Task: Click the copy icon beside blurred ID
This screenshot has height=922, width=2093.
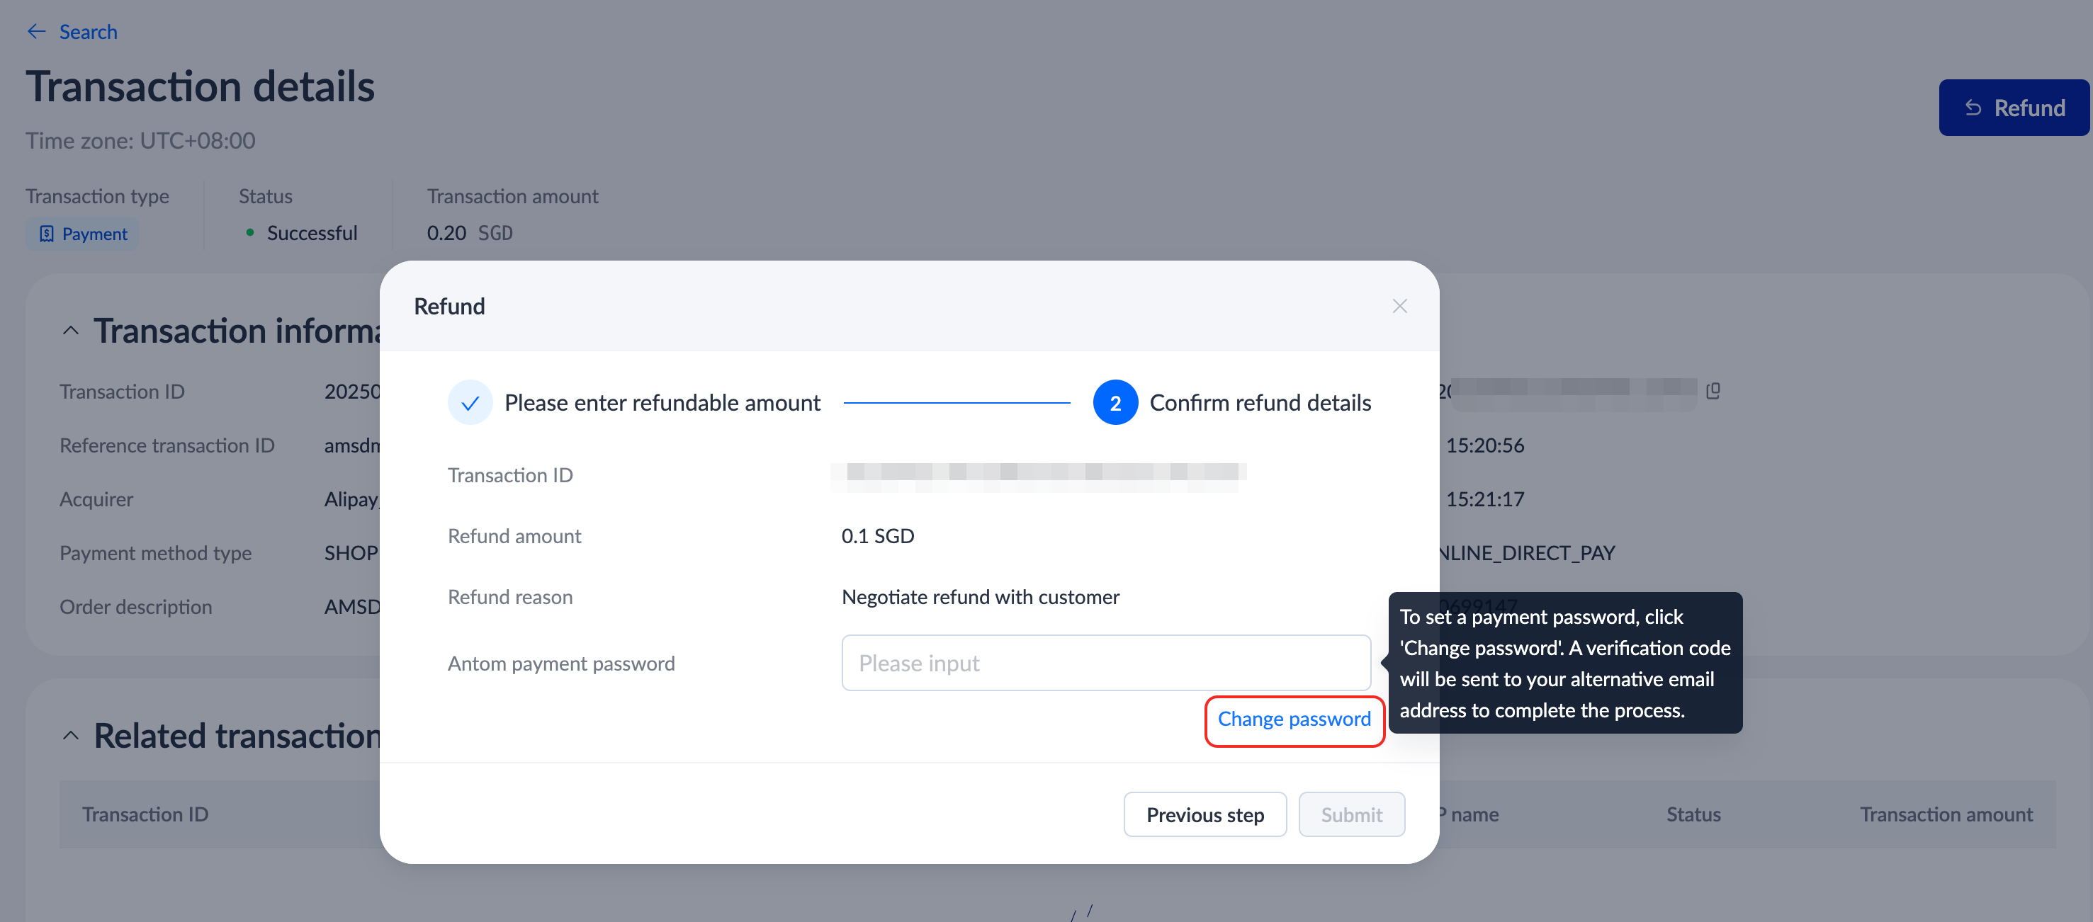Action: click(x=1713, y=391)
